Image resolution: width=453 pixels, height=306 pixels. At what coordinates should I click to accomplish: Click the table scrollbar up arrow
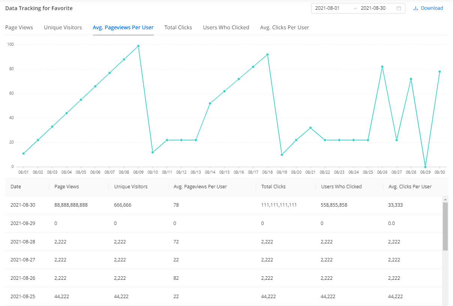pos(445,199)
